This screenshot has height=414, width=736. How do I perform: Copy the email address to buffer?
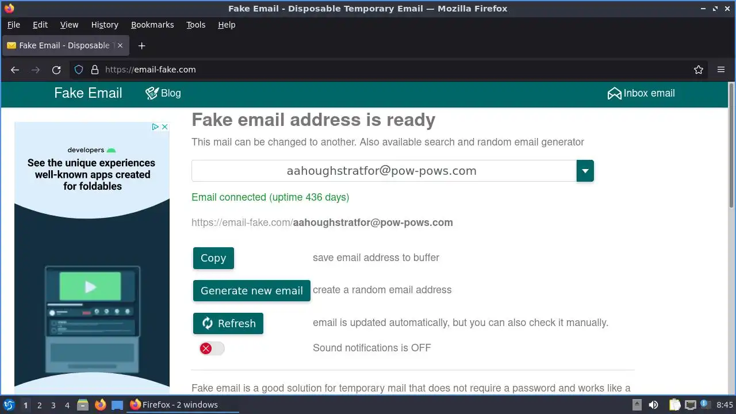tap(213, 258)
